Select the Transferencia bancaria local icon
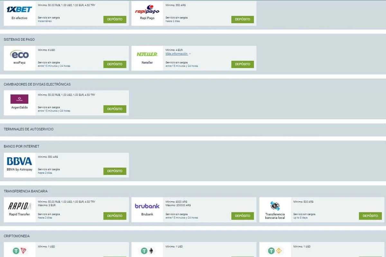This screenshot has height=257, width=386. [275, 206]
